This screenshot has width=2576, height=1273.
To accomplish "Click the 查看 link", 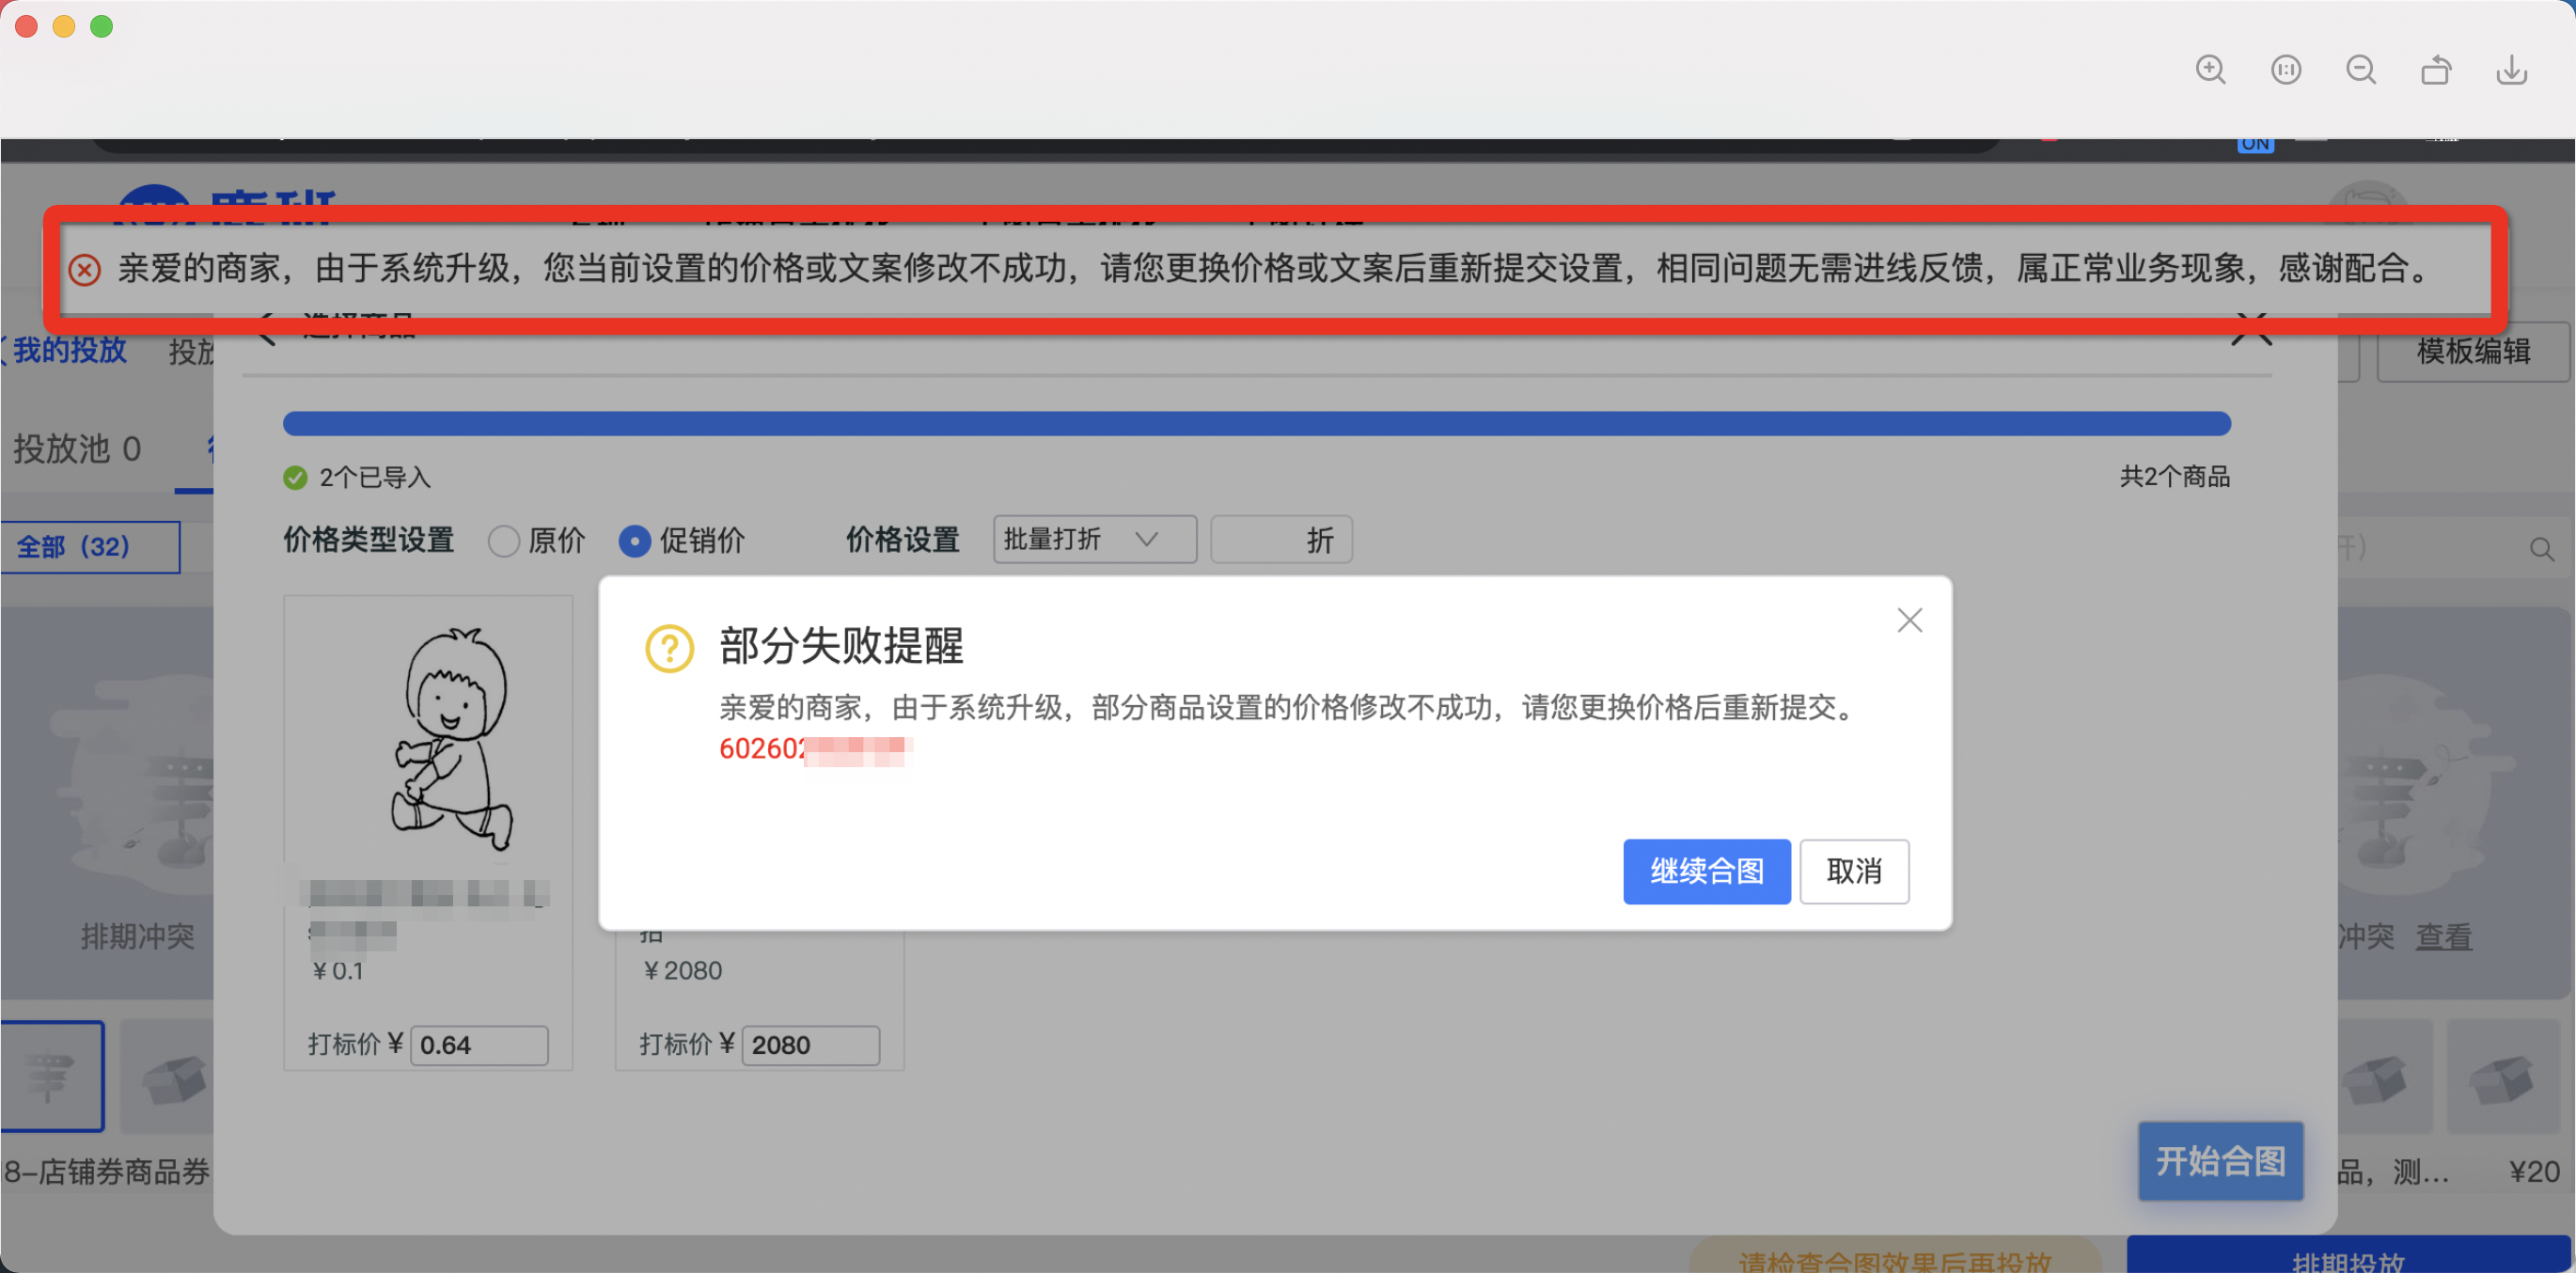I will [x=2443, y=937].
